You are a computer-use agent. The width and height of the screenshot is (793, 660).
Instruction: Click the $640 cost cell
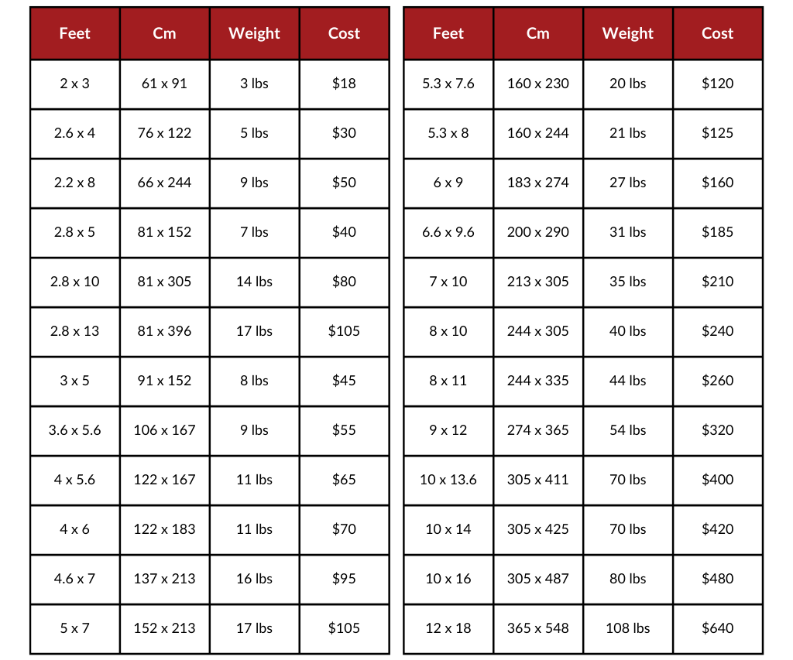(x=717, y=628)
